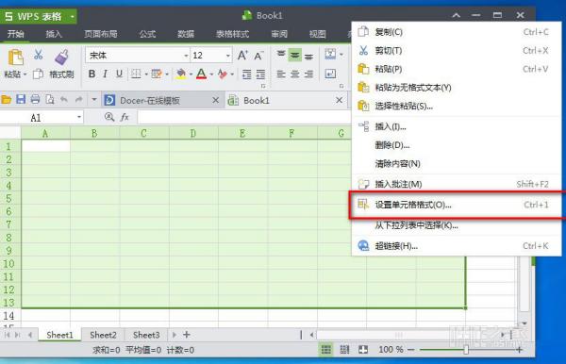Screen dimensions: 566x364
Task: Click the fx insert function icon
Action: tap(125, 117)
